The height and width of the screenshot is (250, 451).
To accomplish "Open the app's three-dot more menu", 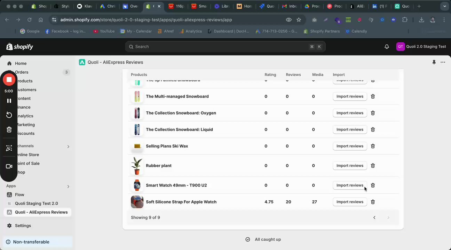I will 443,62.
